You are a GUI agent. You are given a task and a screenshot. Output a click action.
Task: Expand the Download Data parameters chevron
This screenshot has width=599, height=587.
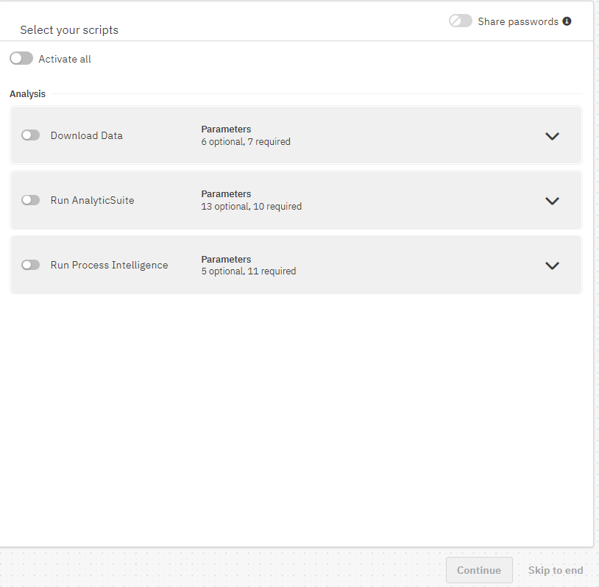click(x=552, y=136)
